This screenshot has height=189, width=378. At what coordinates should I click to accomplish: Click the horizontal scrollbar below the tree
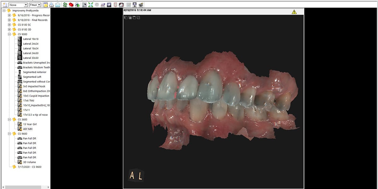25,187
